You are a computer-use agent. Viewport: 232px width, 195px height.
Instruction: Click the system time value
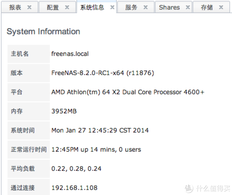point(100,130)
